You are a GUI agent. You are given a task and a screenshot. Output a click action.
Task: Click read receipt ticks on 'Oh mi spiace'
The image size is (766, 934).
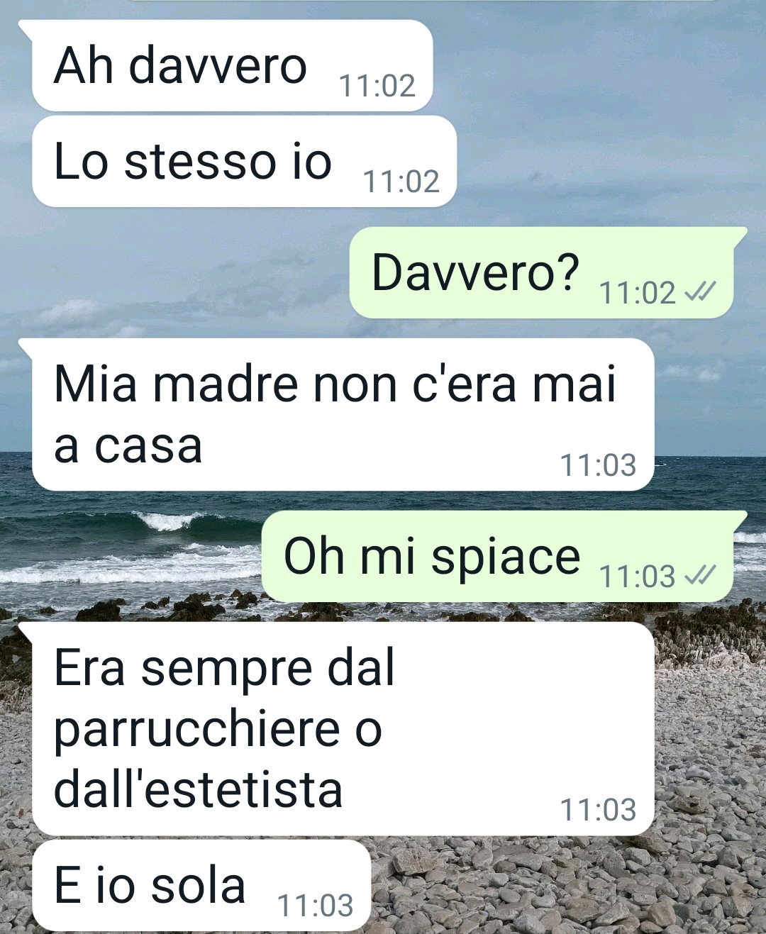point(699,575)
